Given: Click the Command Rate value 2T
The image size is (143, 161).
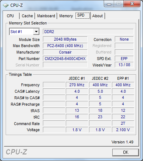Looking at the screenshot, I should pyautogui.click(x=123, y=123).
